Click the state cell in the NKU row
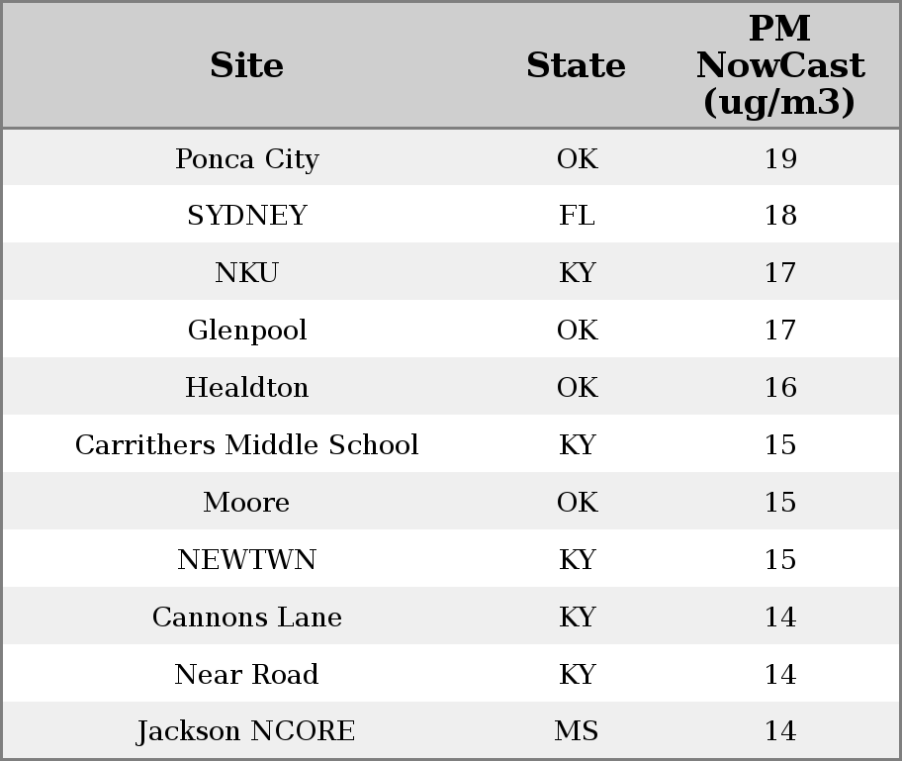Image resolution: width=902 pixels, height=761 pixels. click(577, 273)
